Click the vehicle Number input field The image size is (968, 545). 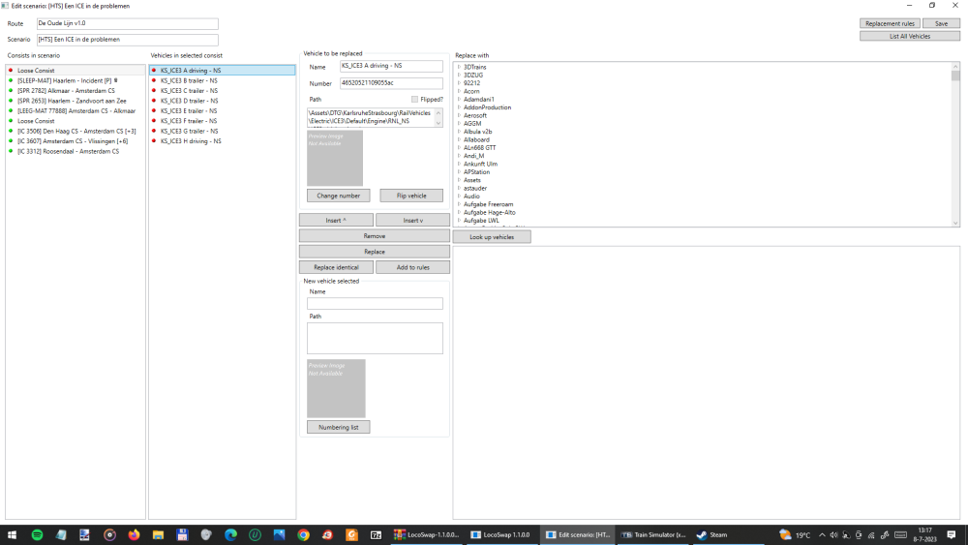click(x=391, y=83)
